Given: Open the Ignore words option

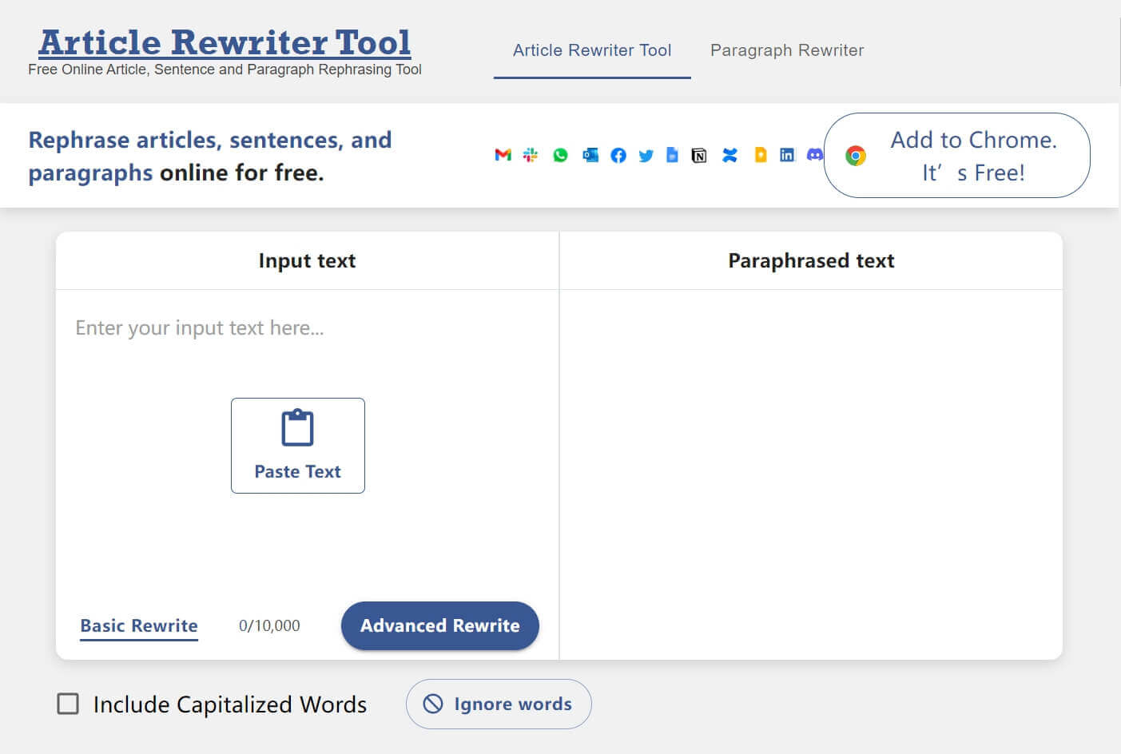Looking at the screenshot, I should 499,704.
